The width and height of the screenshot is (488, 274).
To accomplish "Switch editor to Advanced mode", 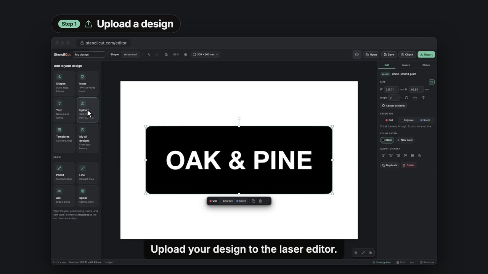I will point(130,54).
